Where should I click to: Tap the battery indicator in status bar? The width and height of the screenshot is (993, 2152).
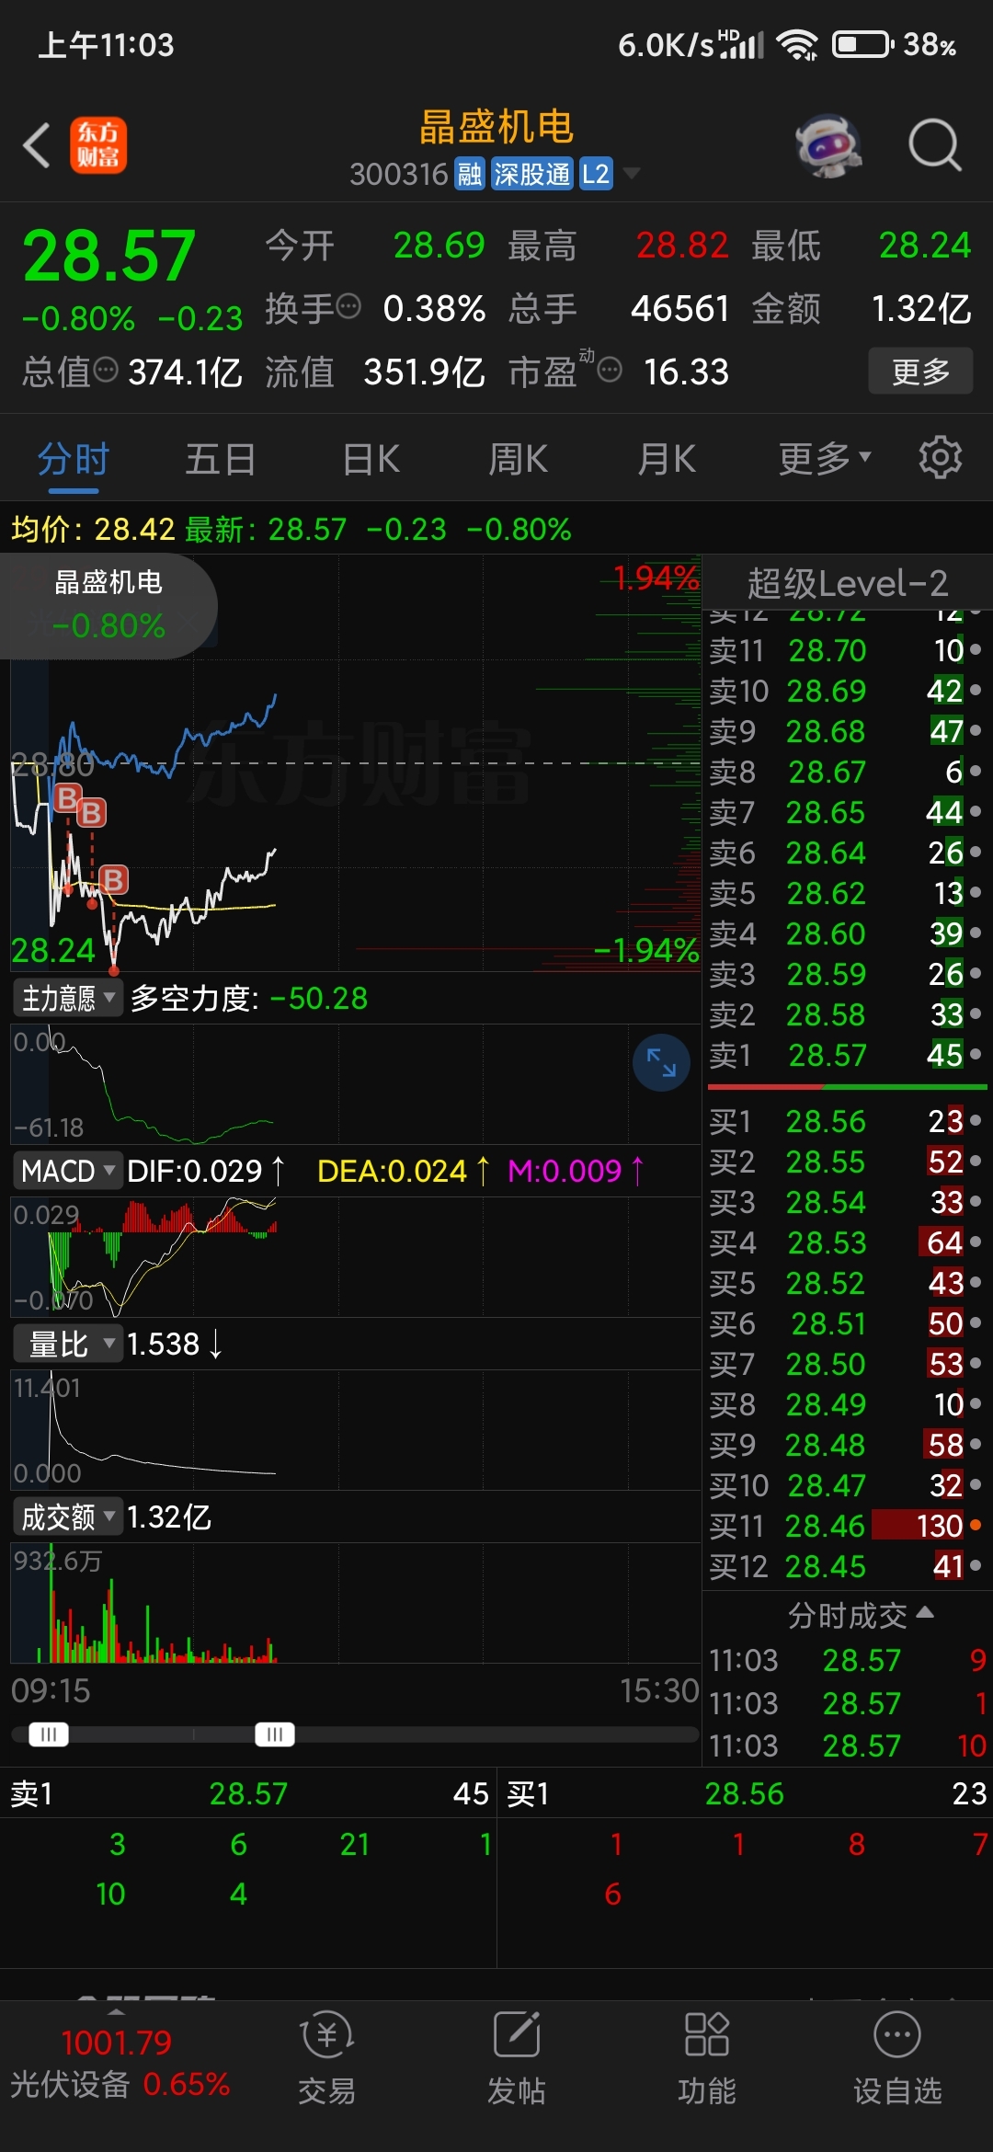[862, 44]
